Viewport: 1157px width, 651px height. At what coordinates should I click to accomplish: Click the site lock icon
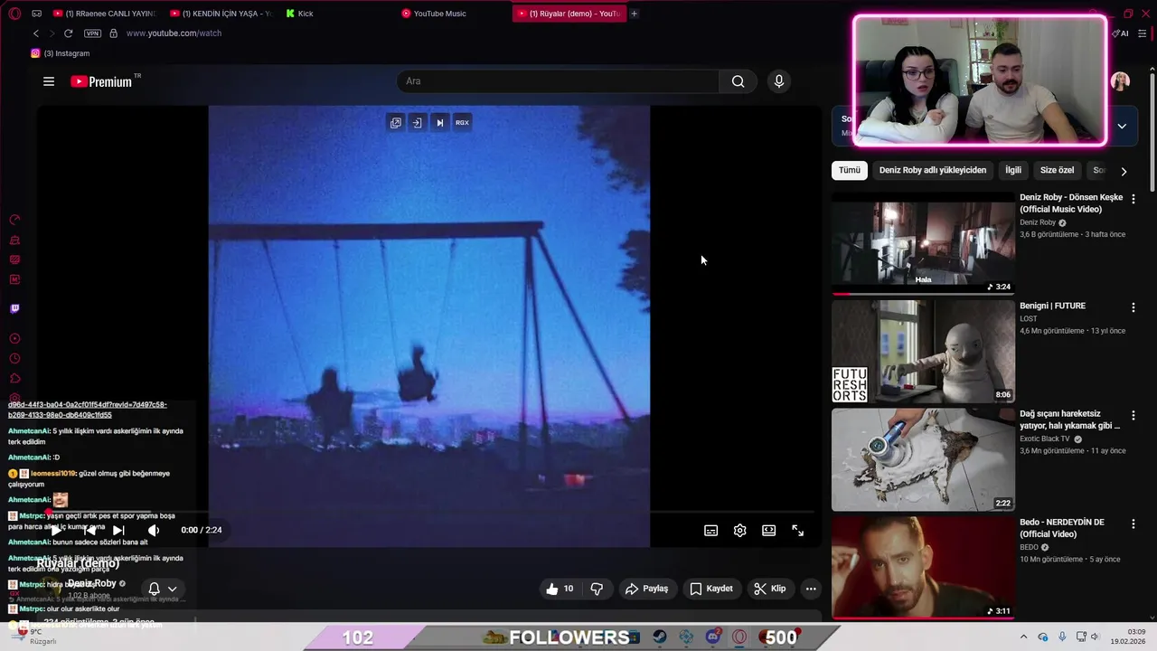113,33
